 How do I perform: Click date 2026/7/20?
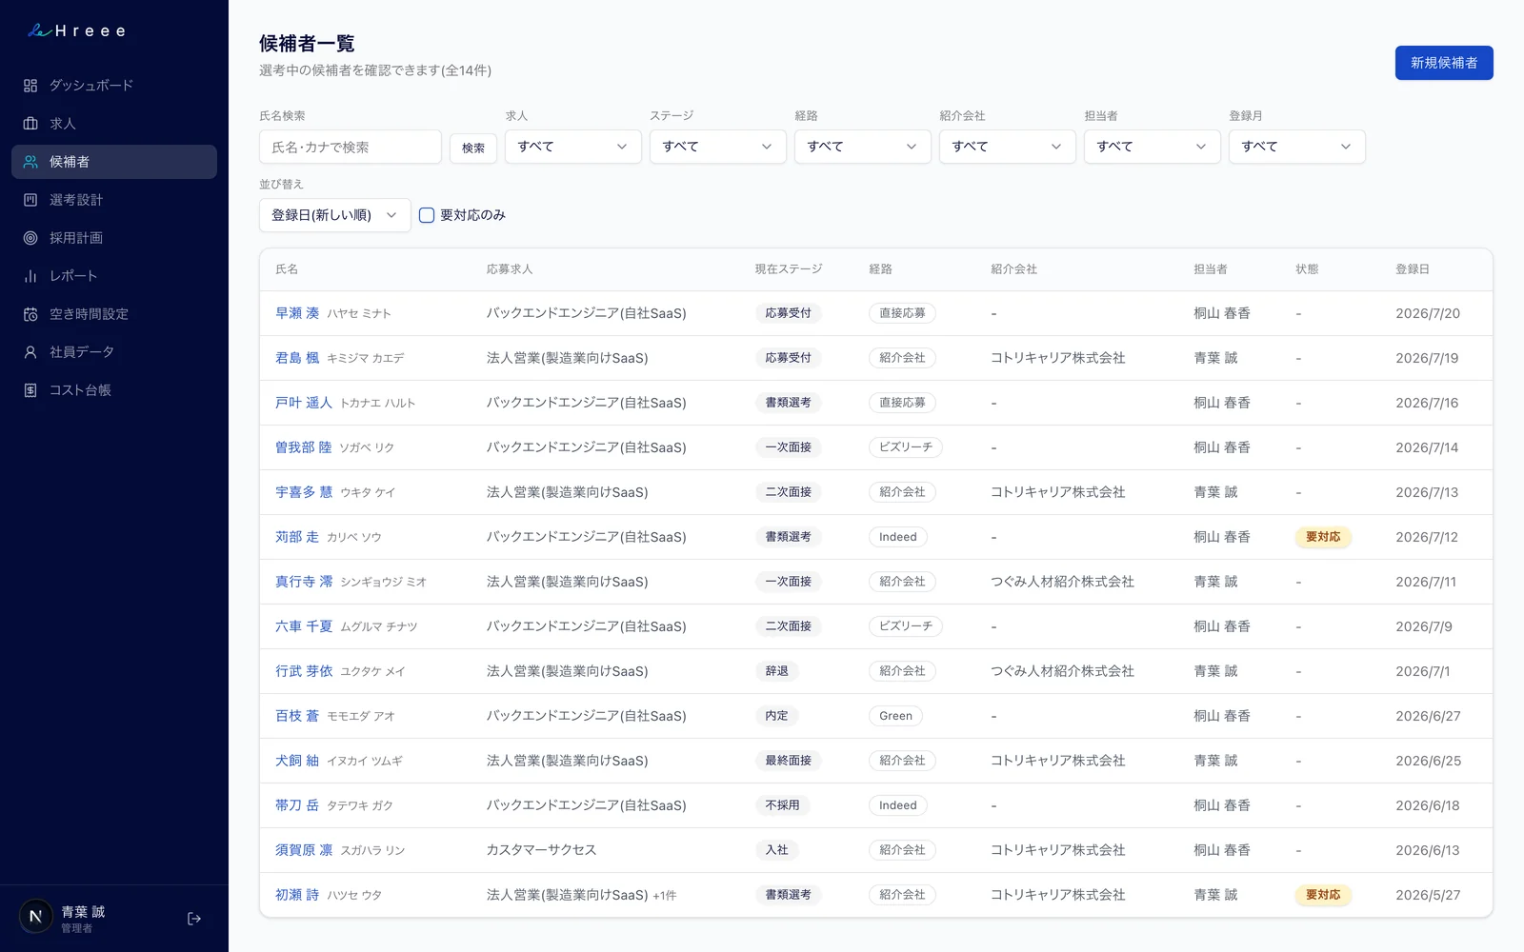(x=1428, y=313)
